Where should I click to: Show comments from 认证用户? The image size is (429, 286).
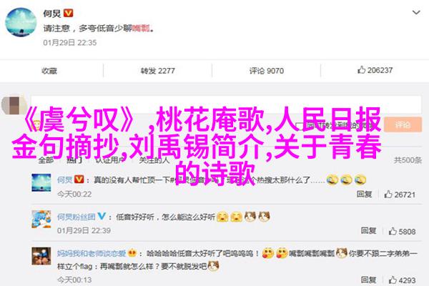pyautogui.click(x=109, y=160)
